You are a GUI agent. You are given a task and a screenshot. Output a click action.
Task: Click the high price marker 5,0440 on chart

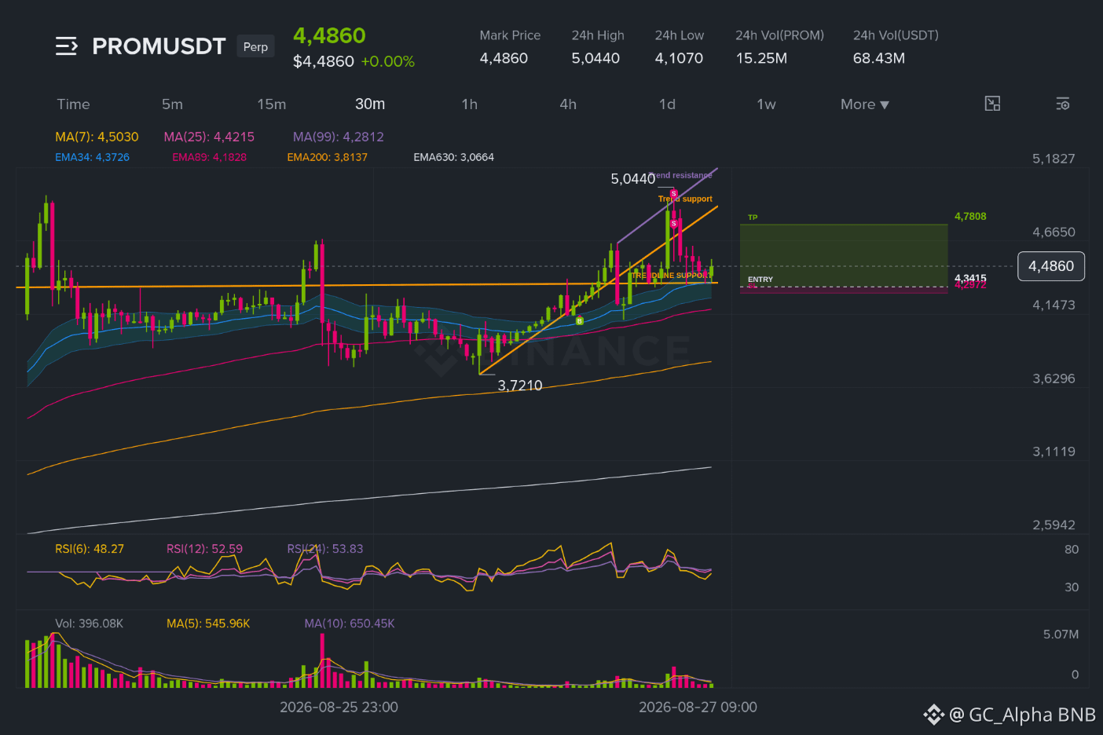point(632,179)
